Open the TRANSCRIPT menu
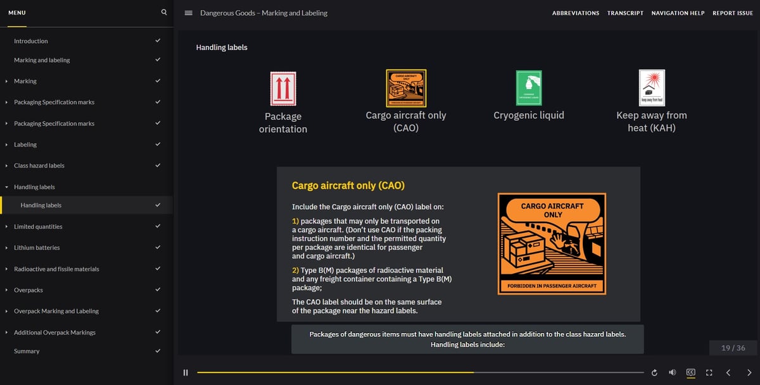 pos(625,13)
